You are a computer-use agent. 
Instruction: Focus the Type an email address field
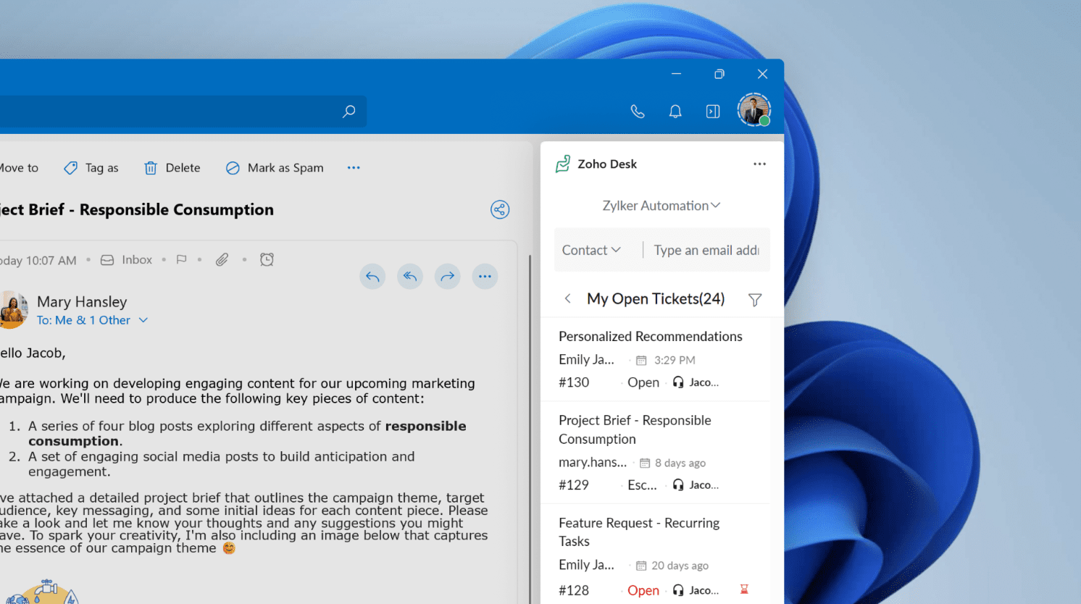(x=708, y=250)
